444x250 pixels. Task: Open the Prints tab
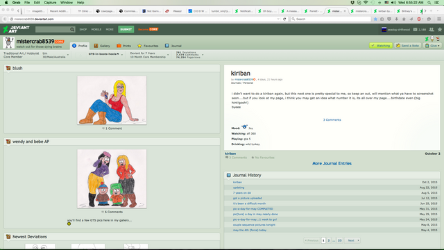pos(123,46)
